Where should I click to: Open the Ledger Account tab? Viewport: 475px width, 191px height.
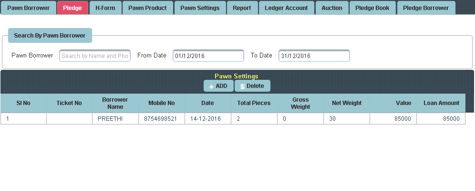click(286, 8)
